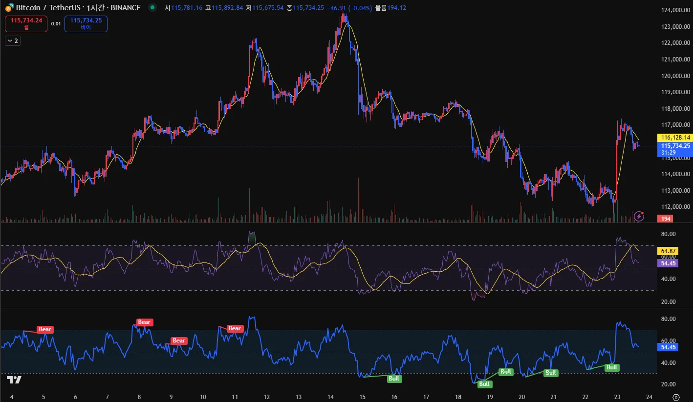Click date 12 on the time axis

[267, 397]
